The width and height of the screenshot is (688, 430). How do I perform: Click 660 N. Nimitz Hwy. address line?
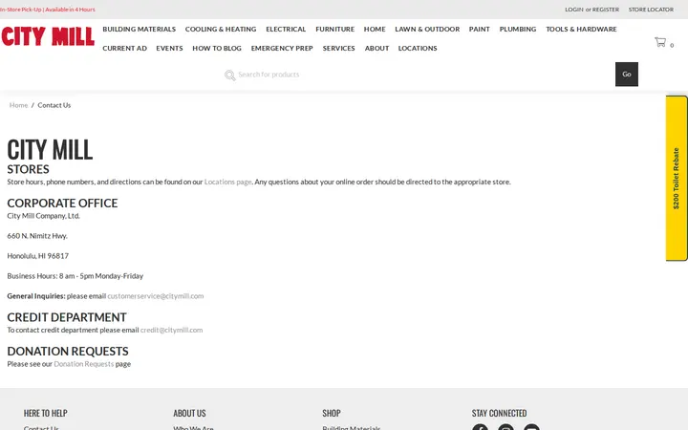point(37,236)
